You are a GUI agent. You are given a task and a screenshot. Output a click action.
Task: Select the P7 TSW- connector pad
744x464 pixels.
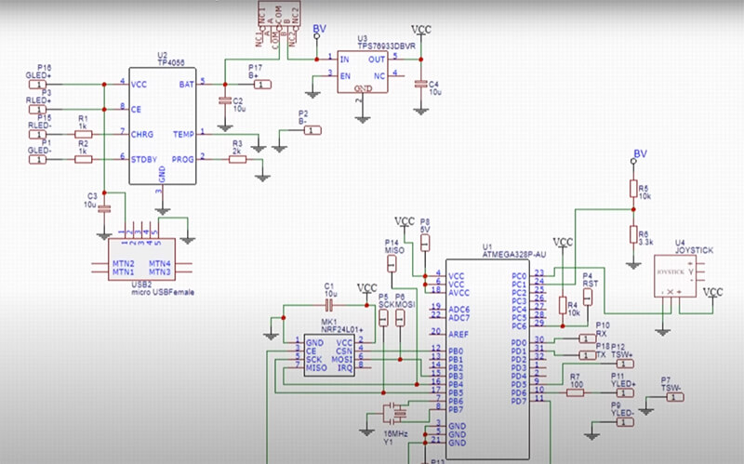[675, 397]
